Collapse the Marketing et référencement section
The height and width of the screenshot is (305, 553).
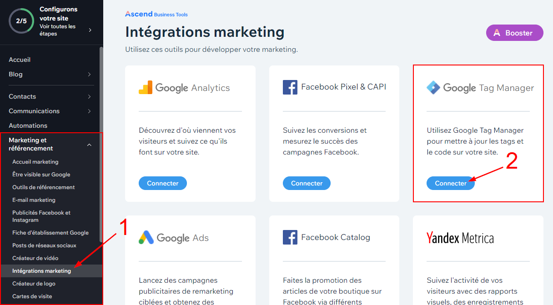tap(89, 145)
